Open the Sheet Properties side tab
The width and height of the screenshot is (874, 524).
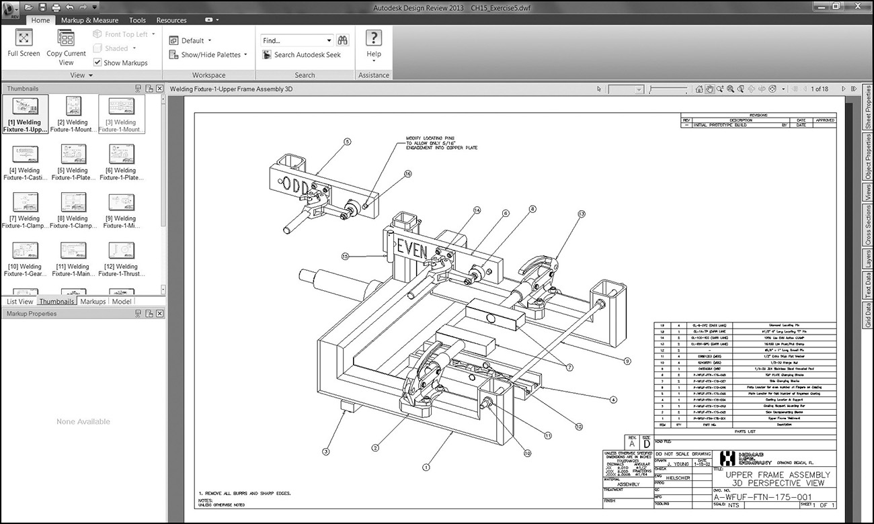[x=868, y=107]
